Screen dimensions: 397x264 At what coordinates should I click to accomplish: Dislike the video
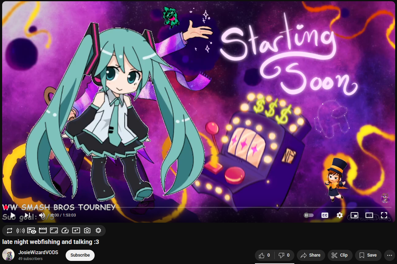284,255
